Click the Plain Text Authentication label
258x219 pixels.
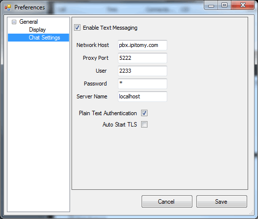[108, 113]
